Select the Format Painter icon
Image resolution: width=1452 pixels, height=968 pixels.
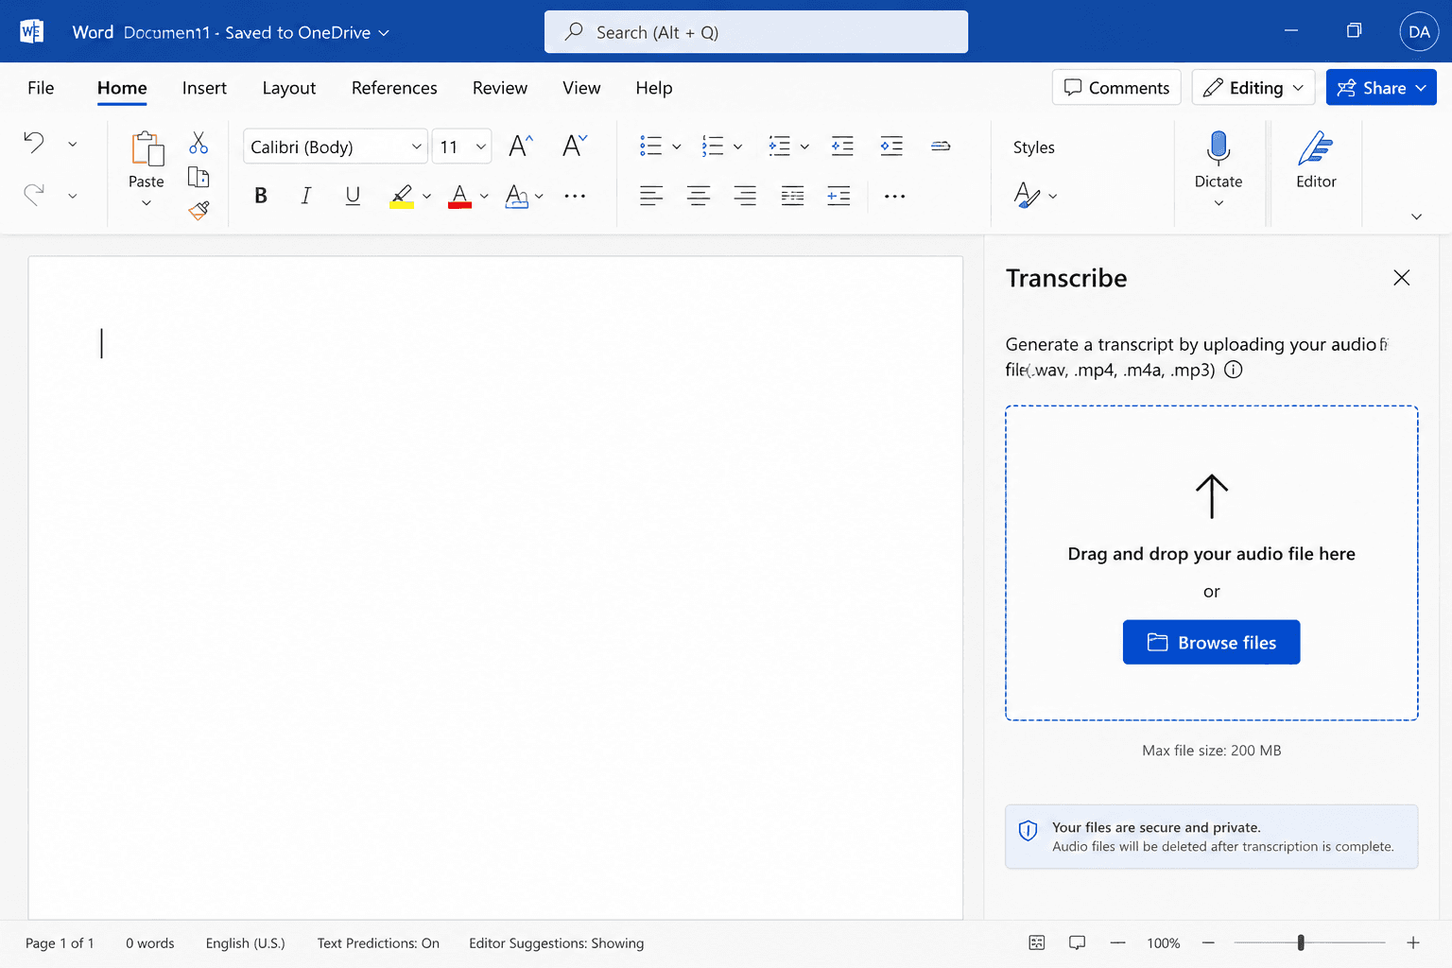tap(199, 211)
